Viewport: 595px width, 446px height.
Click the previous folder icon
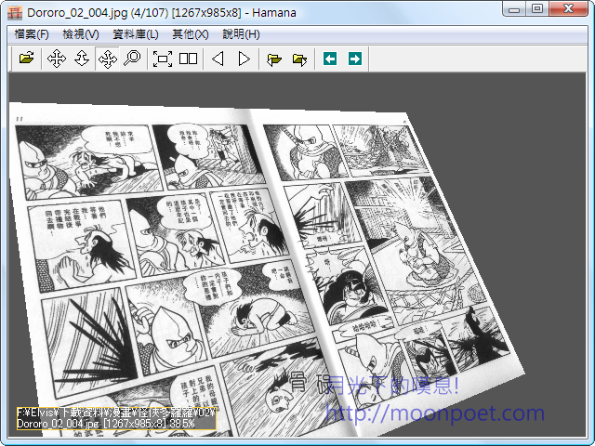(x=274, y=59)
